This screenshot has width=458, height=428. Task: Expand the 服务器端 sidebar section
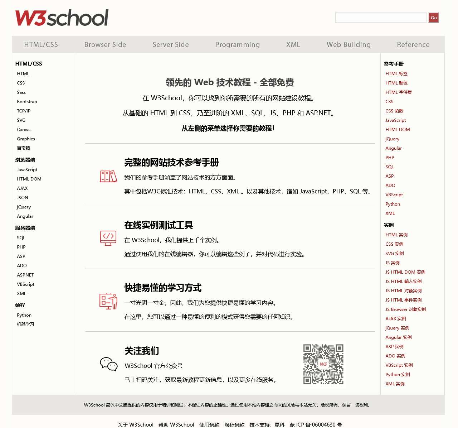(25, 227)
